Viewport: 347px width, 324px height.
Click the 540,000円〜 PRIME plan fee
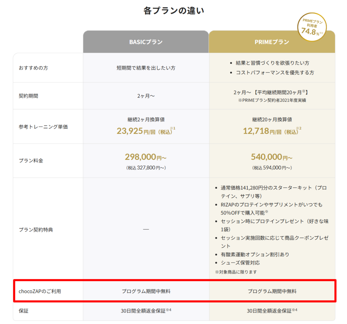272,157
